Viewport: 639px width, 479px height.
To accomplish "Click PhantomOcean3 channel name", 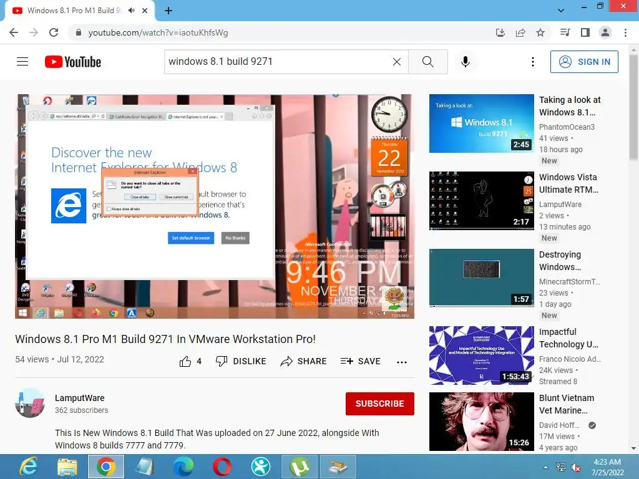I will [x=567, y=127].
